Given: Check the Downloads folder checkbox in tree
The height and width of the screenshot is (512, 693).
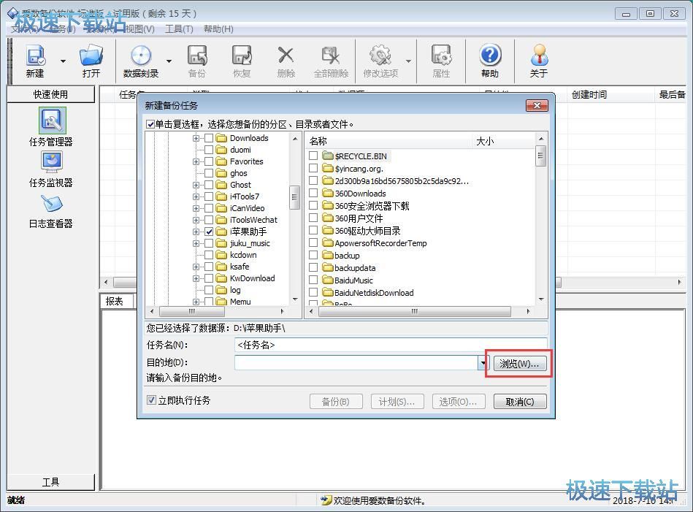Looking at the screenshot, I should click(x=209, y=138).
